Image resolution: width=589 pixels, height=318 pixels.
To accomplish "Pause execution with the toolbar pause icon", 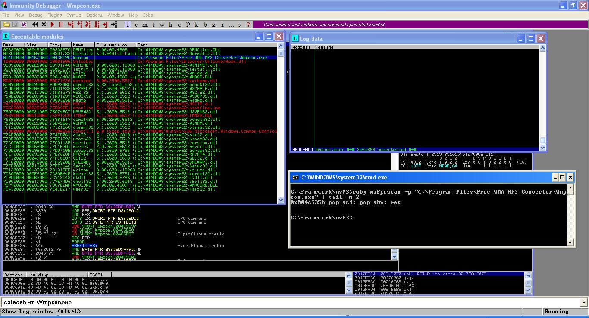I will [x=61, y=25].
